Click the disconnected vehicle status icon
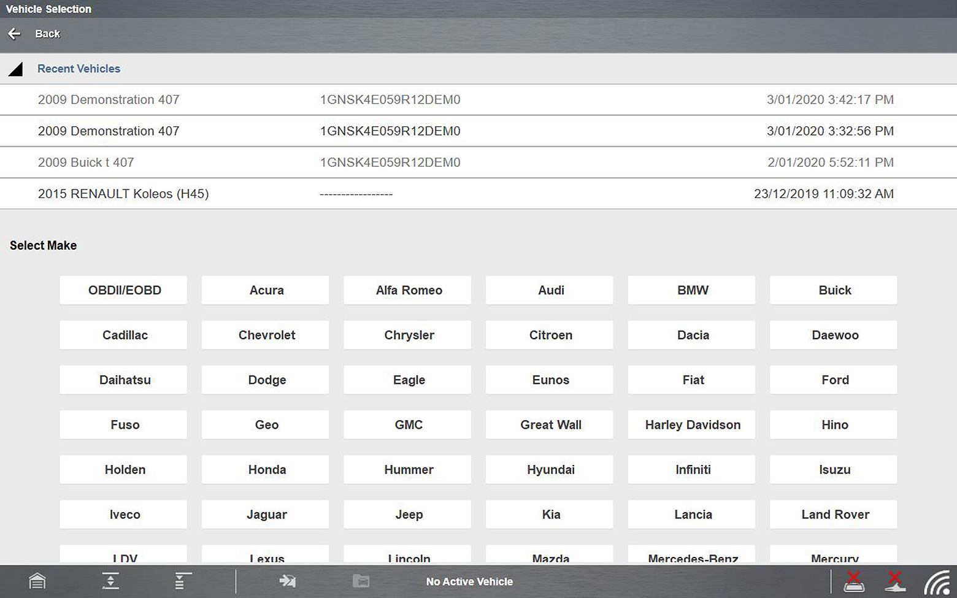Image resolution: width=957 pixels, height=598 pixels. (895, 581)
